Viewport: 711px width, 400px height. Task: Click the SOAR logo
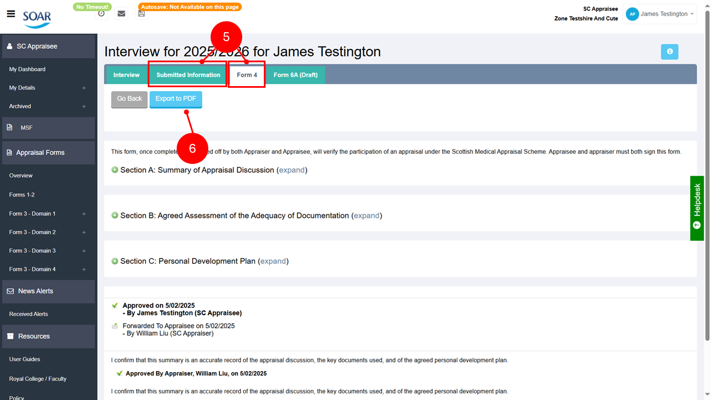[x=37, y=18]
